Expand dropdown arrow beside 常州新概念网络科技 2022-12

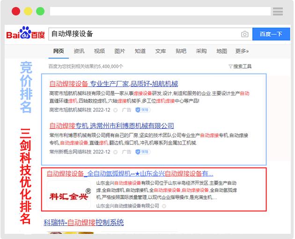click(115, 152)
